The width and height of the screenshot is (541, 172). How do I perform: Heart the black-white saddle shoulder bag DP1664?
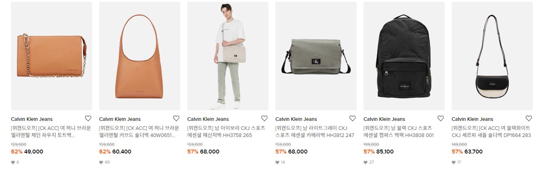tap(529, 118)
